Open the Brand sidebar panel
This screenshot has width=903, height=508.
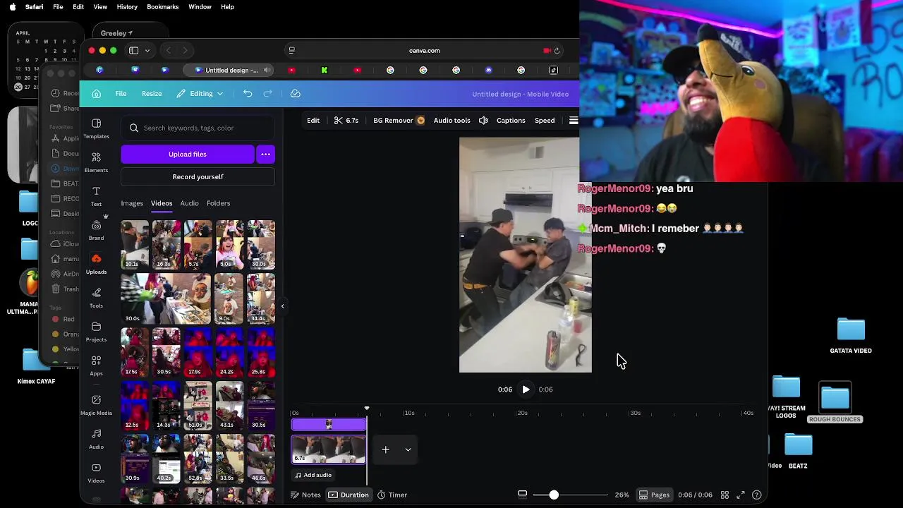96,230
